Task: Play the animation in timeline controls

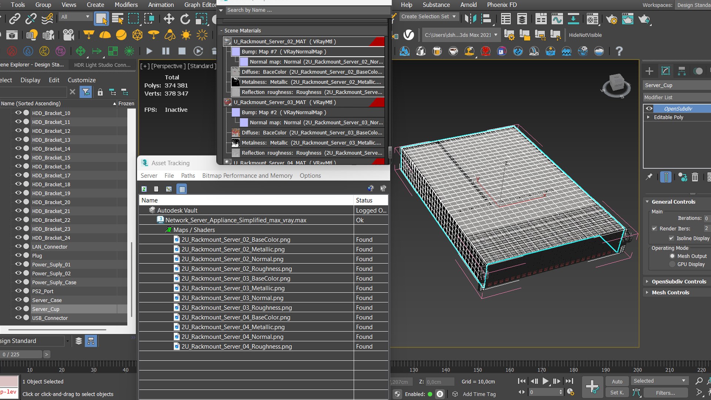Action: click(545, 381)
